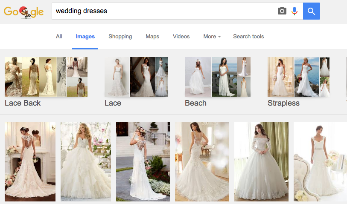Open result image of bride beside white sofa
347x204 pixels.
[320, 161]
